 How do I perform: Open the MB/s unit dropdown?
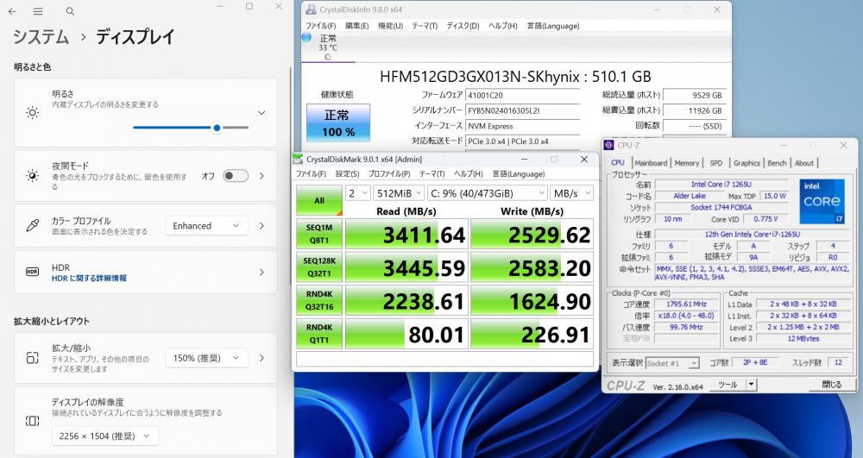pos(572,193)
